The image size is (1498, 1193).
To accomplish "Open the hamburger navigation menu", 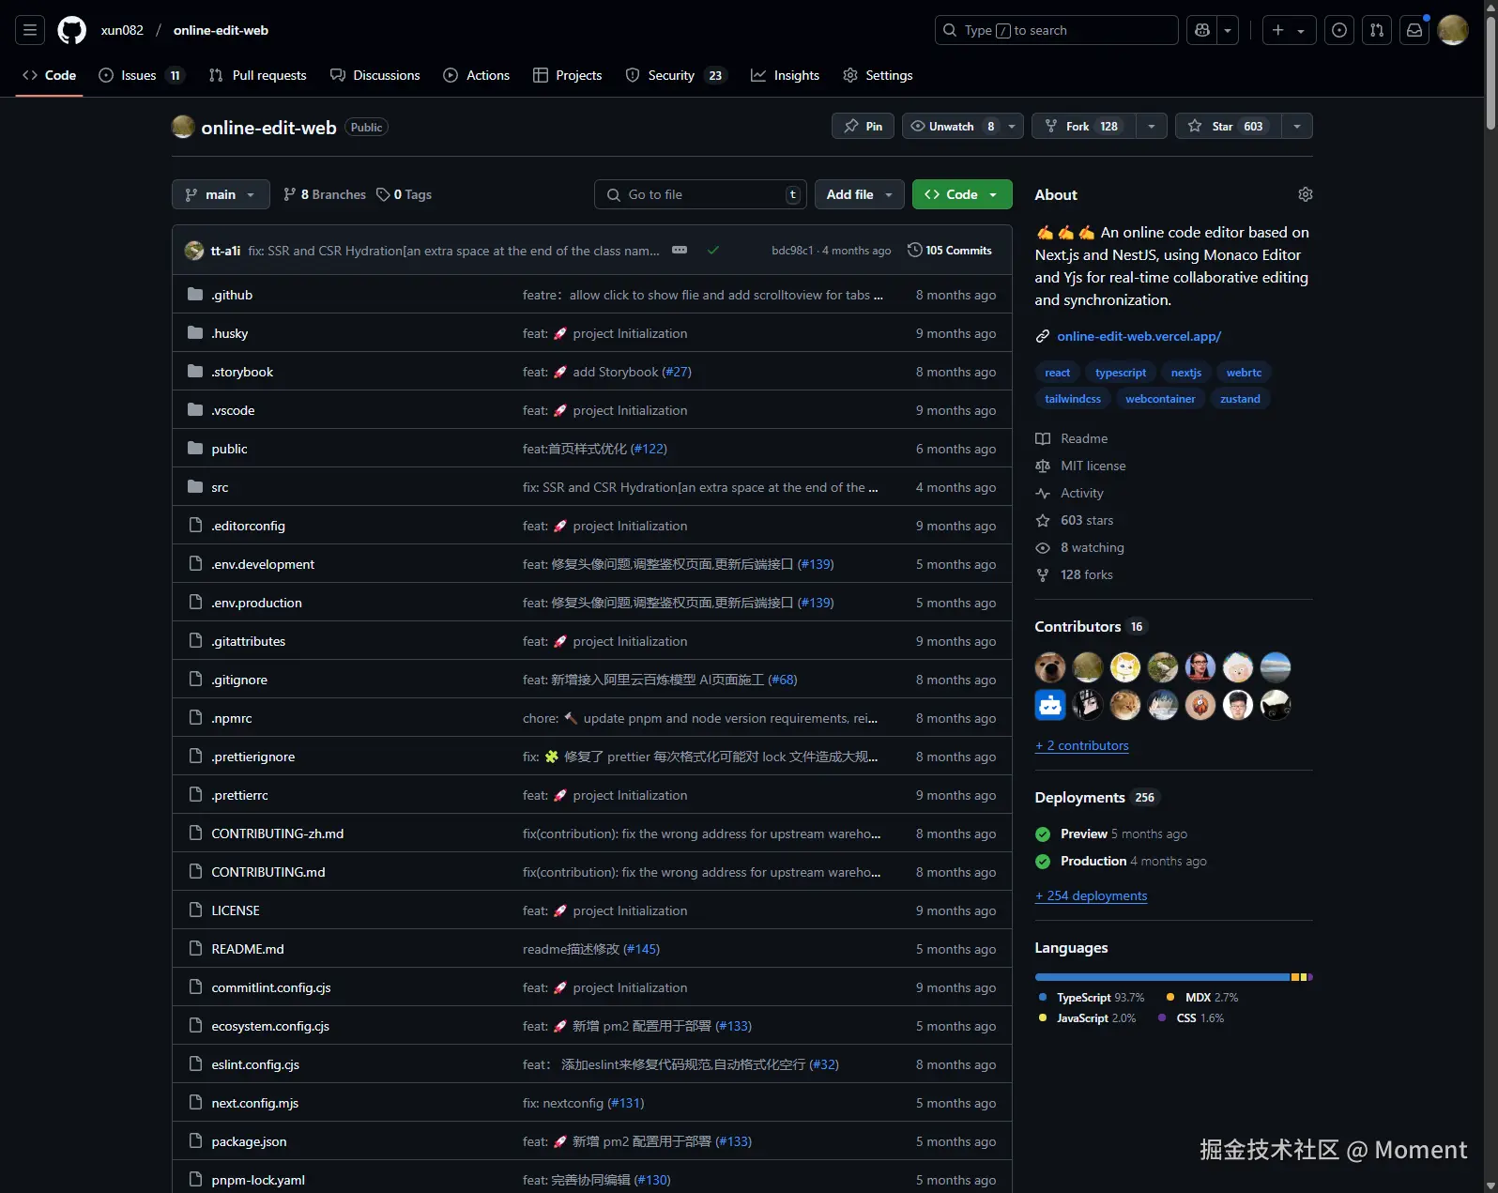I will point(30,30).
